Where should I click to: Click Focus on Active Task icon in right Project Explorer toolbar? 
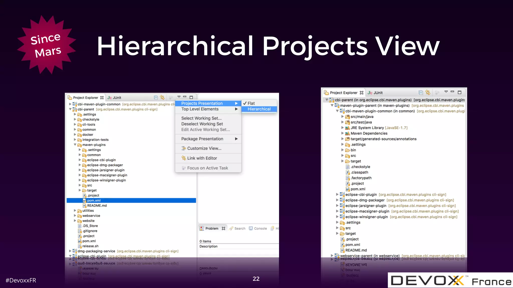[437, 92]
